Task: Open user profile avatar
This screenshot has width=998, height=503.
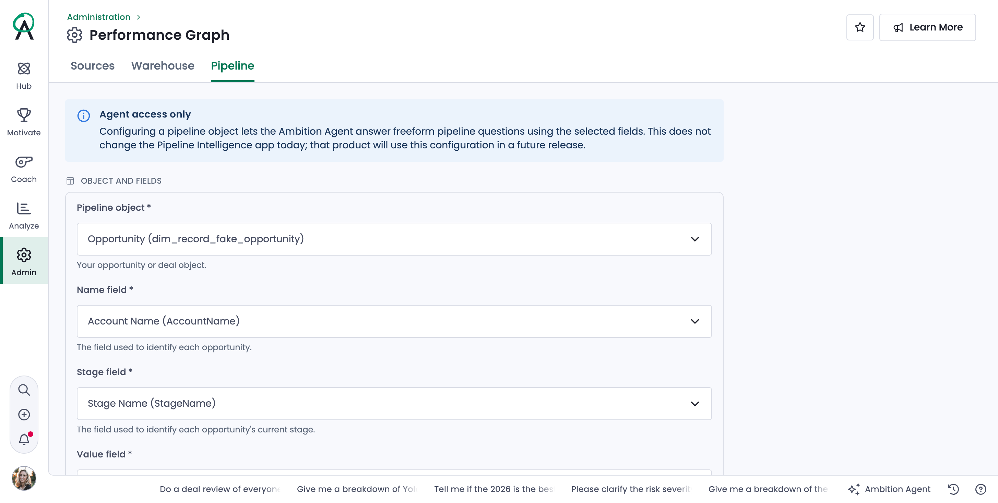Action: point(24,478)
